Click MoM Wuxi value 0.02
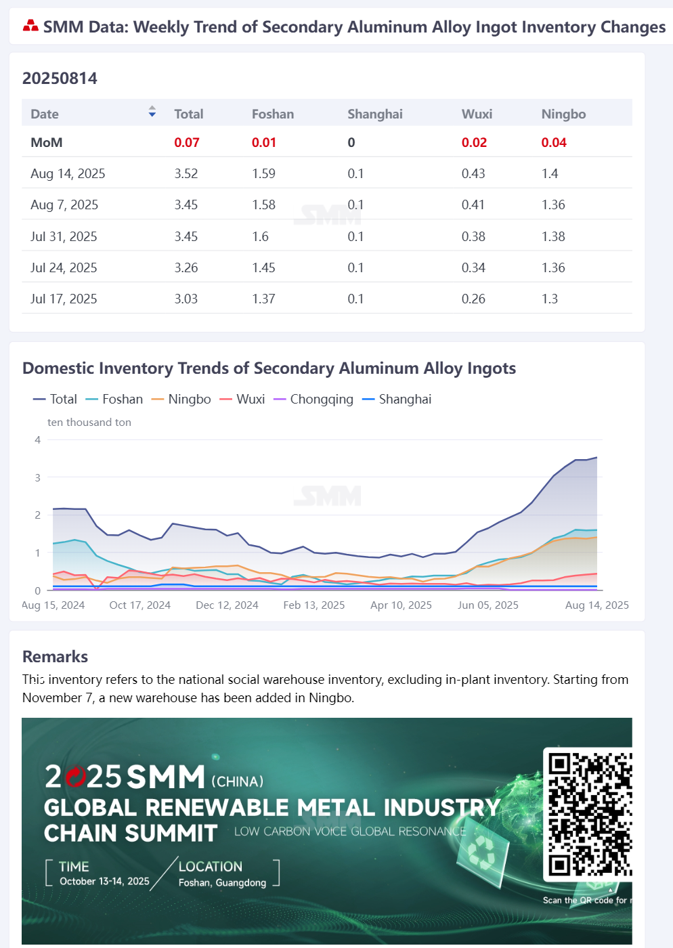Viewport: 673px width, 948px height. coord(474,142)
